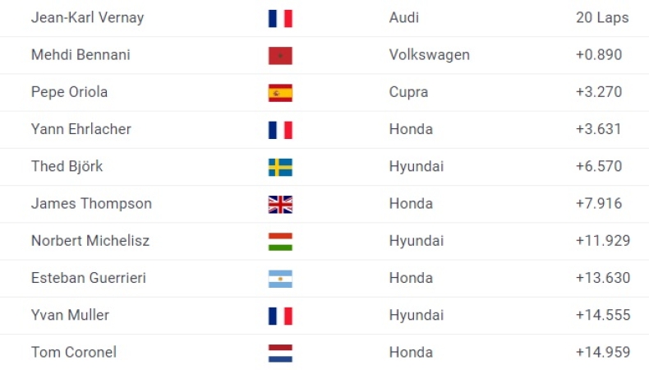The width and height of the screenshot is (649, 370).
Task: Click Tom Coronel's +14.959 gap time
Action: coord(602,353)
